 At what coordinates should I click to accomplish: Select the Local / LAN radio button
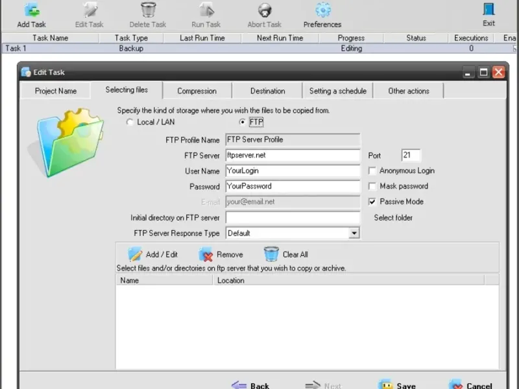[130, 122]
